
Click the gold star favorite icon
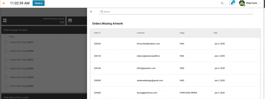(4, 3)
